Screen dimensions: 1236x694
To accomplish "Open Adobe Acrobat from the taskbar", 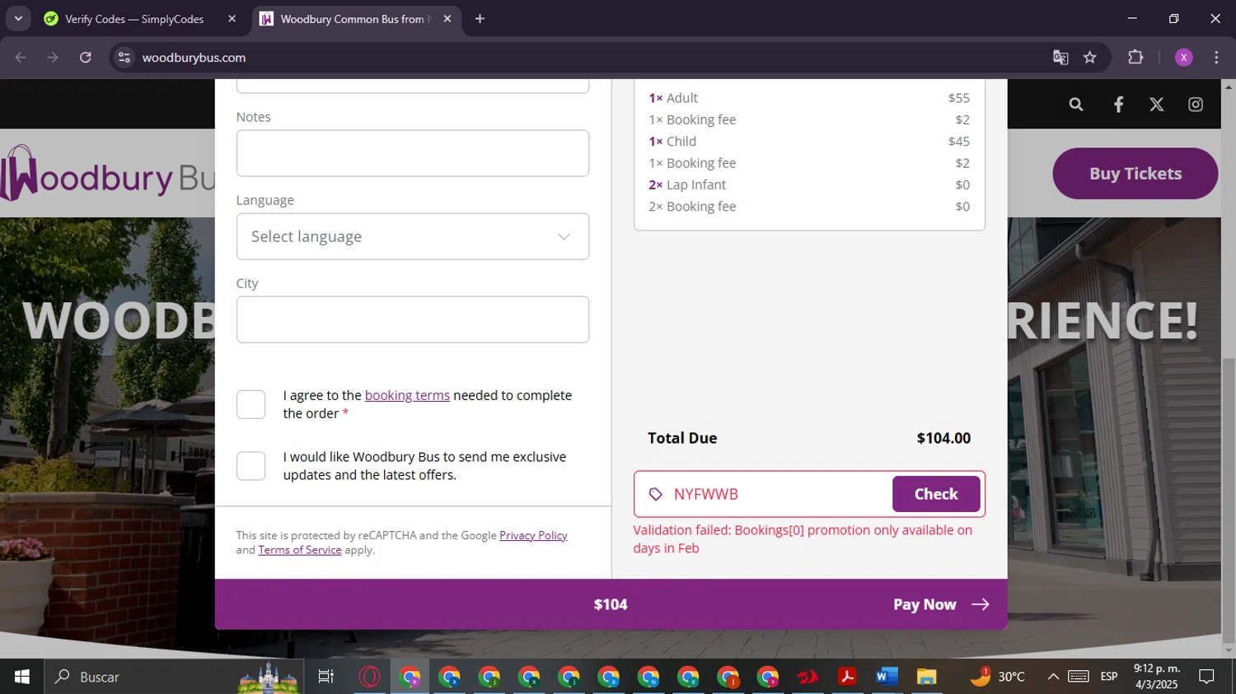I will coord(847,677).
